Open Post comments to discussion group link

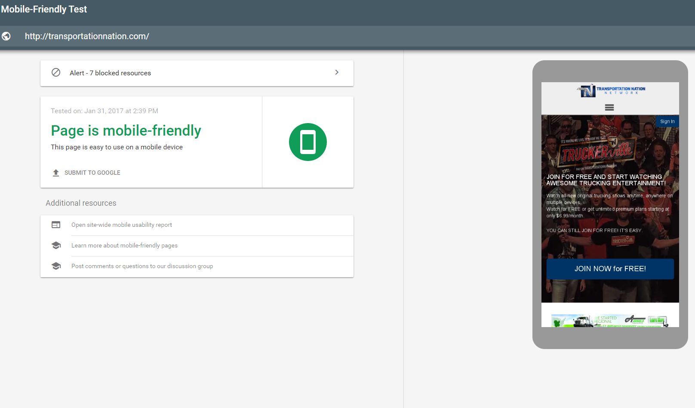point(142,266)
